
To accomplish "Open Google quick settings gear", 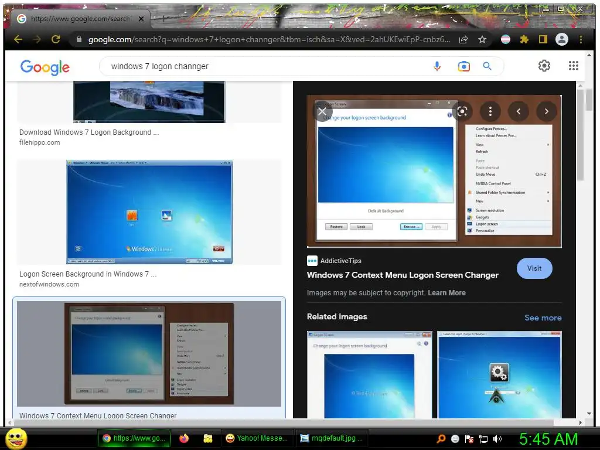I will [x=544, y=66].
